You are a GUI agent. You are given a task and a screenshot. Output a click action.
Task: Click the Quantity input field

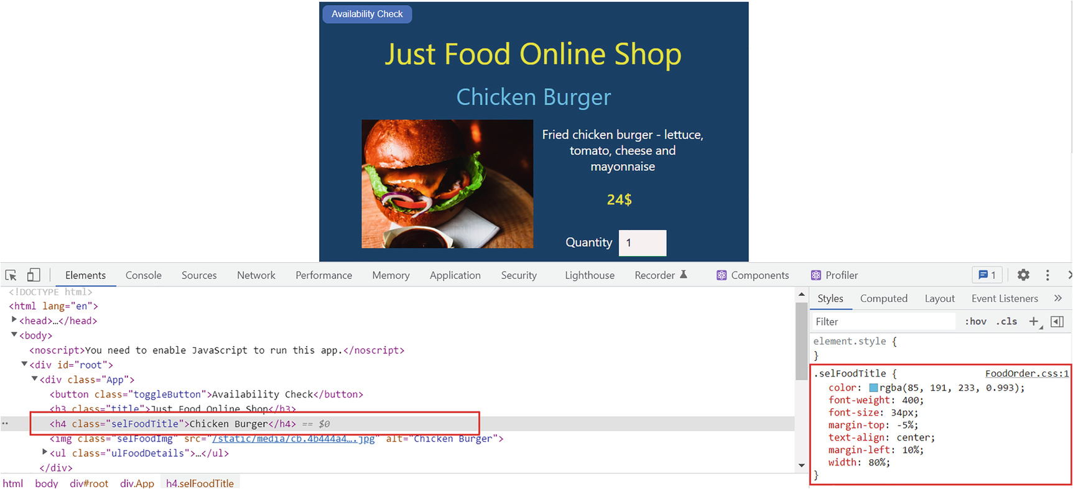[642, 243]
